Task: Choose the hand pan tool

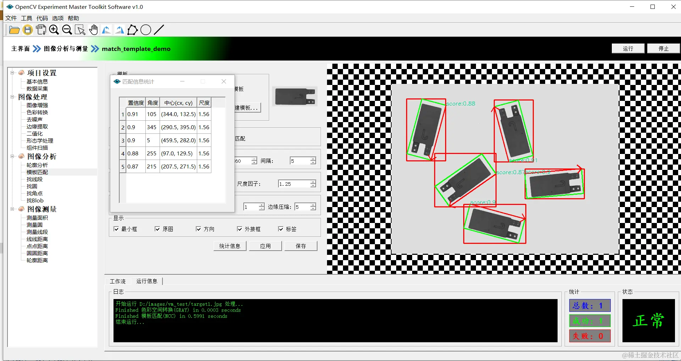Action: (94, 30)
